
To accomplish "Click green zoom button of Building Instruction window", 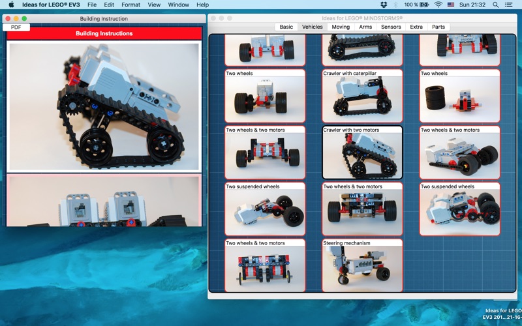I will point(24,19).
